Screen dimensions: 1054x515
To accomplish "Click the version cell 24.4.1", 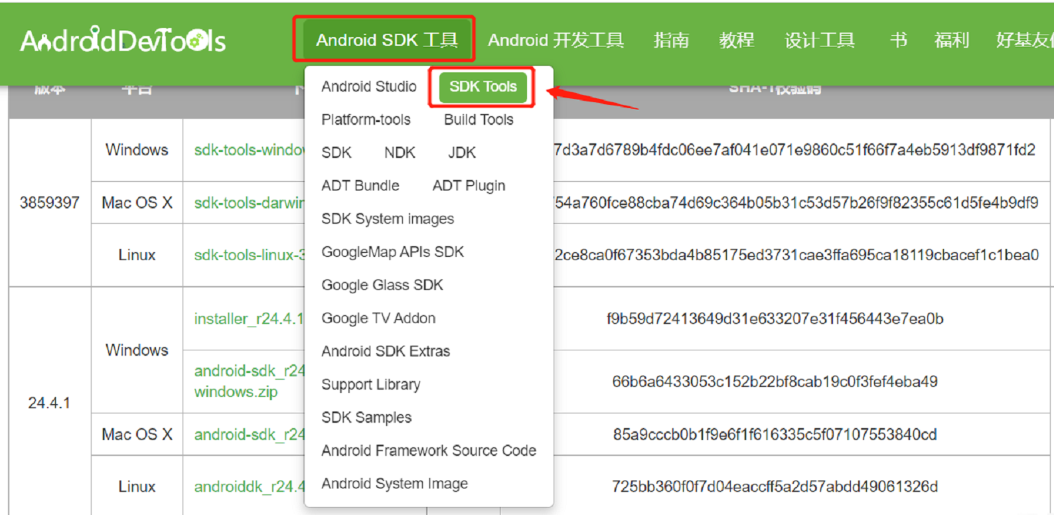I will (x=49, y=403).
